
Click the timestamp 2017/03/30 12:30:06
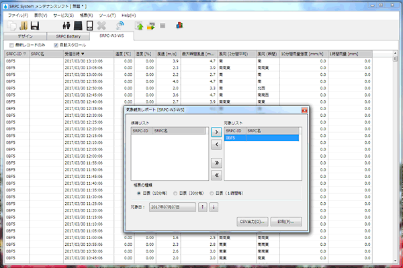click(83, 116)
